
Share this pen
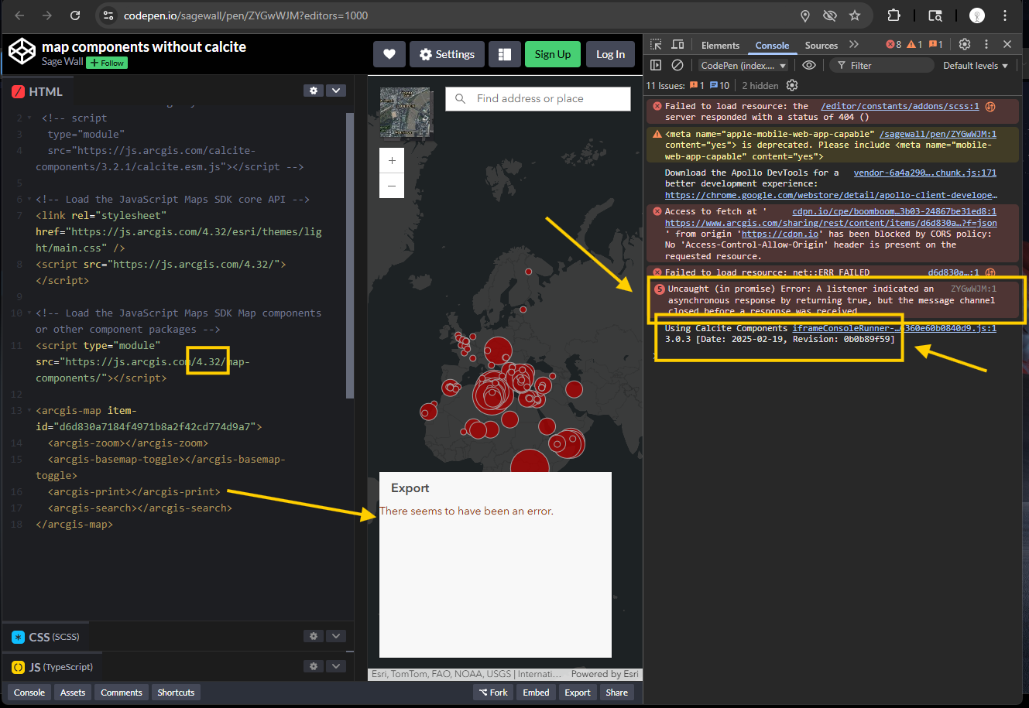point(617,693)
